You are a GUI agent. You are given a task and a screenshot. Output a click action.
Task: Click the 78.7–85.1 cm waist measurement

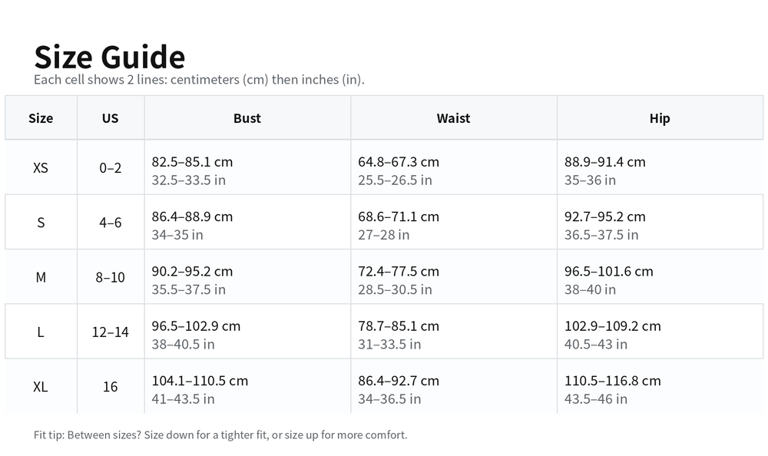(x=399, y=325)
